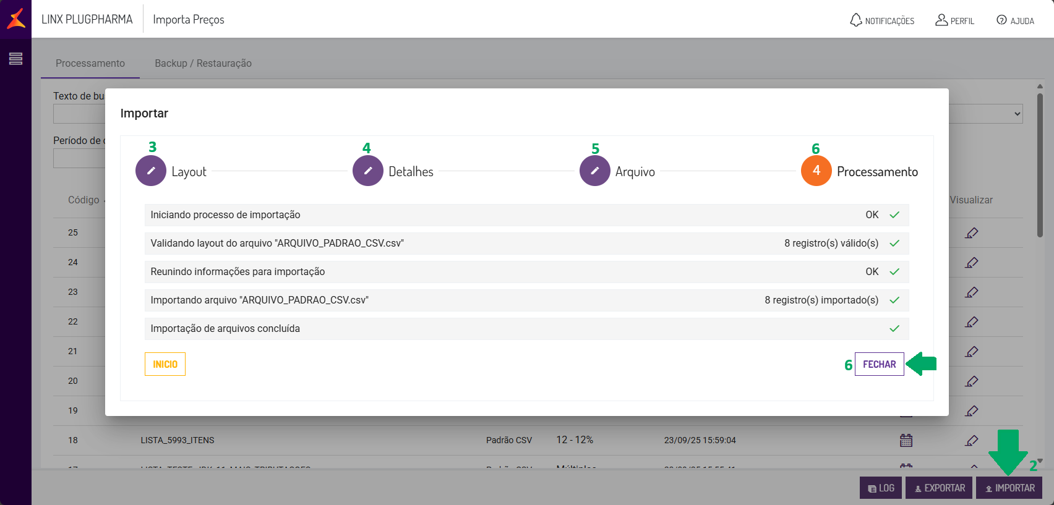Click edit pencil for row 22
This screenshot has width=1054, height=505.
pyautogui.click(x=972, y=322)
